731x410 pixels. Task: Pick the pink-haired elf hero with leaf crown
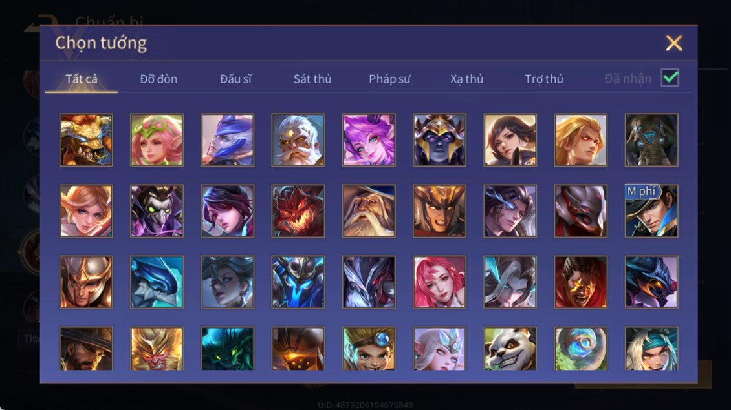157,140
